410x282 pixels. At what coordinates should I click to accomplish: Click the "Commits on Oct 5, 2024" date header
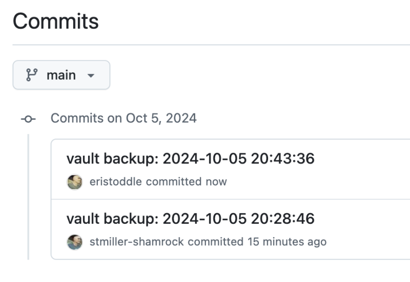coord(124,119)
